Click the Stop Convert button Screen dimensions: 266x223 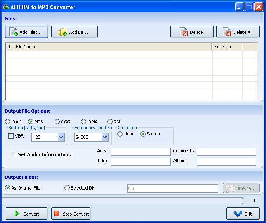[71, 214]
